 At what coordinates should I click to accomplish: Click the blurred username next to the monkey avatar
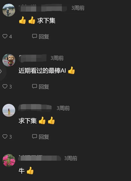pyautogui.click(x=33, y=58)
